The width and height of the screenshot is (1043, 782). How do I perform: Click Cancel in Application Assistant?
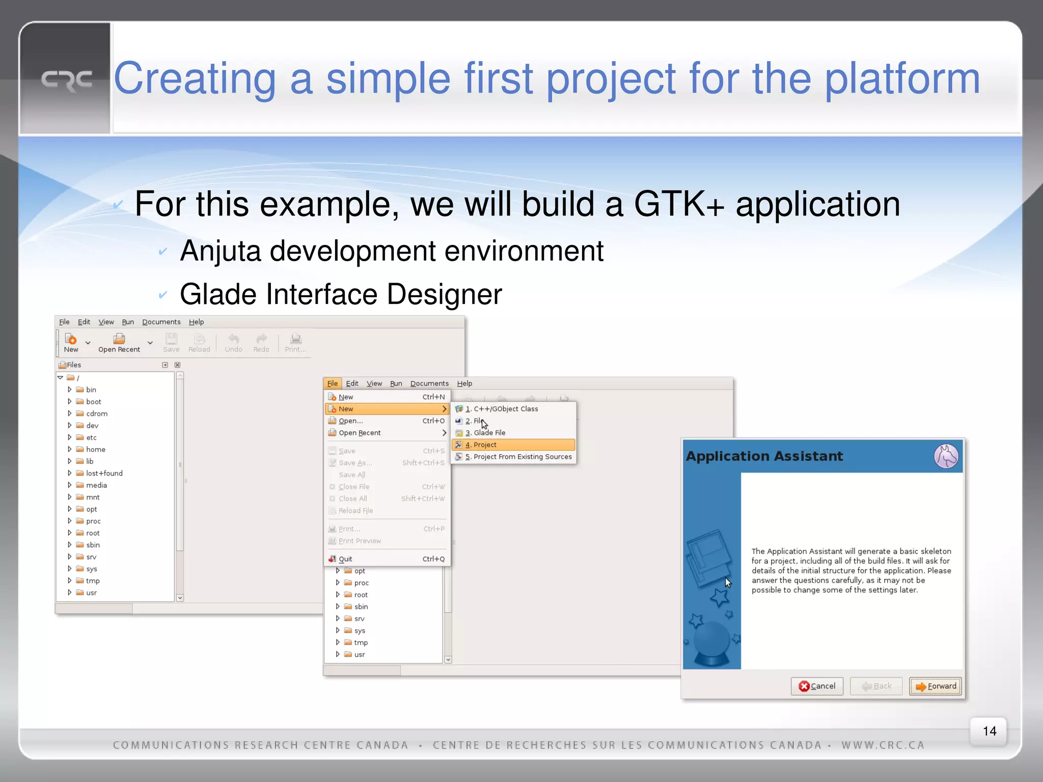pyautogui.click(x=817, y=686)
